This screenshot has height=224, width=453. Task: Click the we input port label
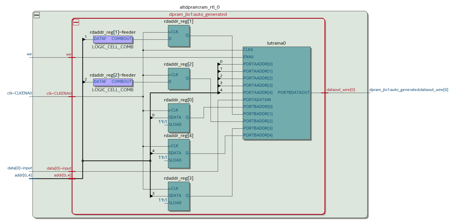pos(29,54)
